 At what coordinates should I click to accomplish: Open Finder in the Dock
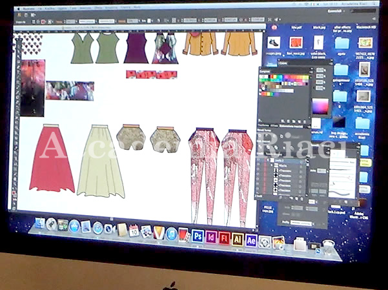coord(40,223)
